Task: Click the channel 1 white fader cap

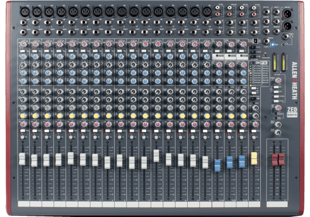Action: pyautogui.click(x=22, y=159)
